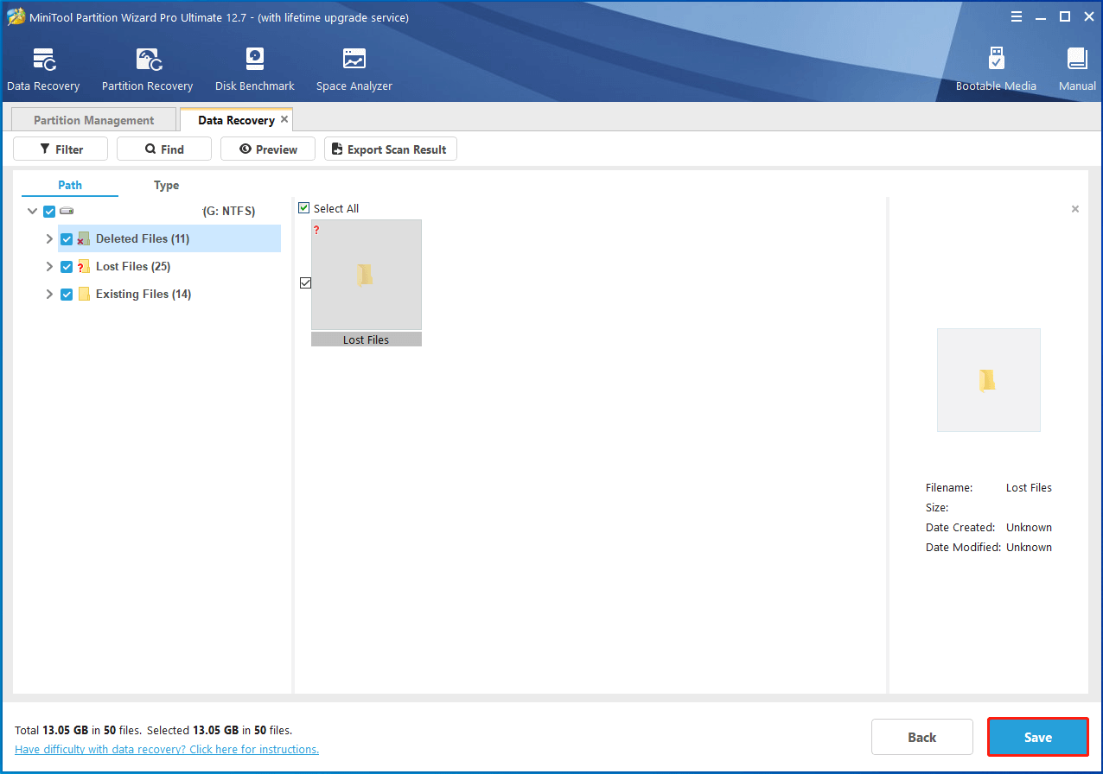The width and height of the screenshot is (1103, 774).
Task: Click the MiniTool app logo in the title bar
Action: coord(16,17)
